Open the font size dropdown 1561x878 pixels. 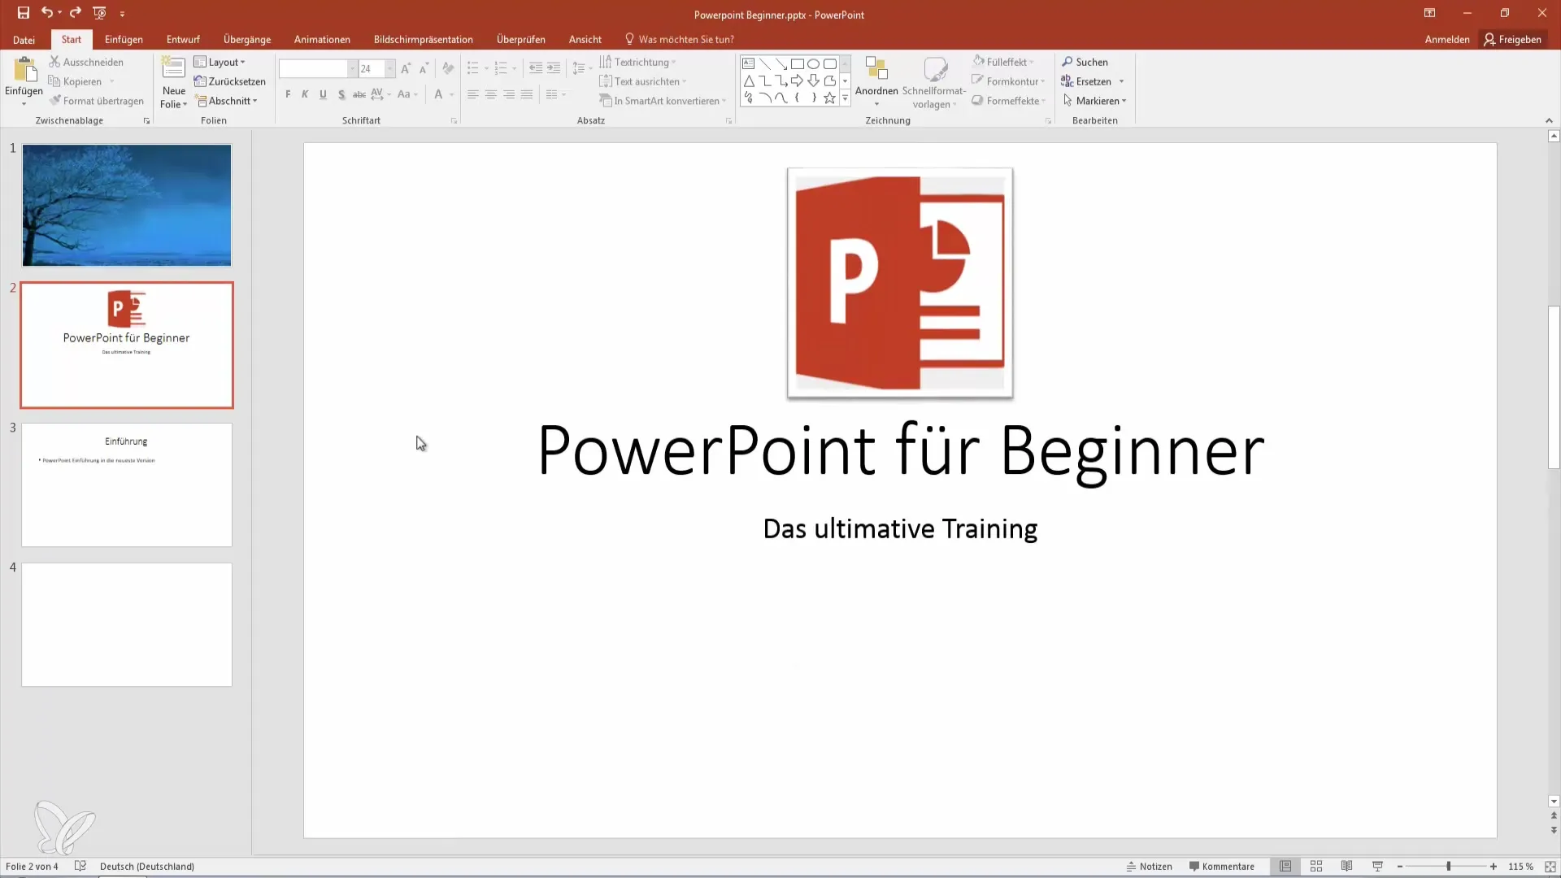tap(389, 69)
